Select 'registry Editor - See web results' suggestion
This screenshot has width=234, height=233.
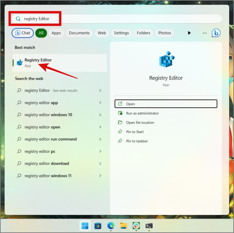pyautogui.click(x=59, y=90)
